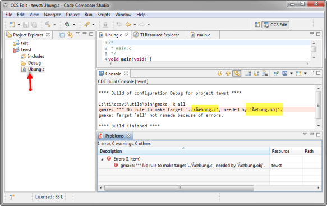Click the New wizard icon in main toolbar

click(12, 25)
